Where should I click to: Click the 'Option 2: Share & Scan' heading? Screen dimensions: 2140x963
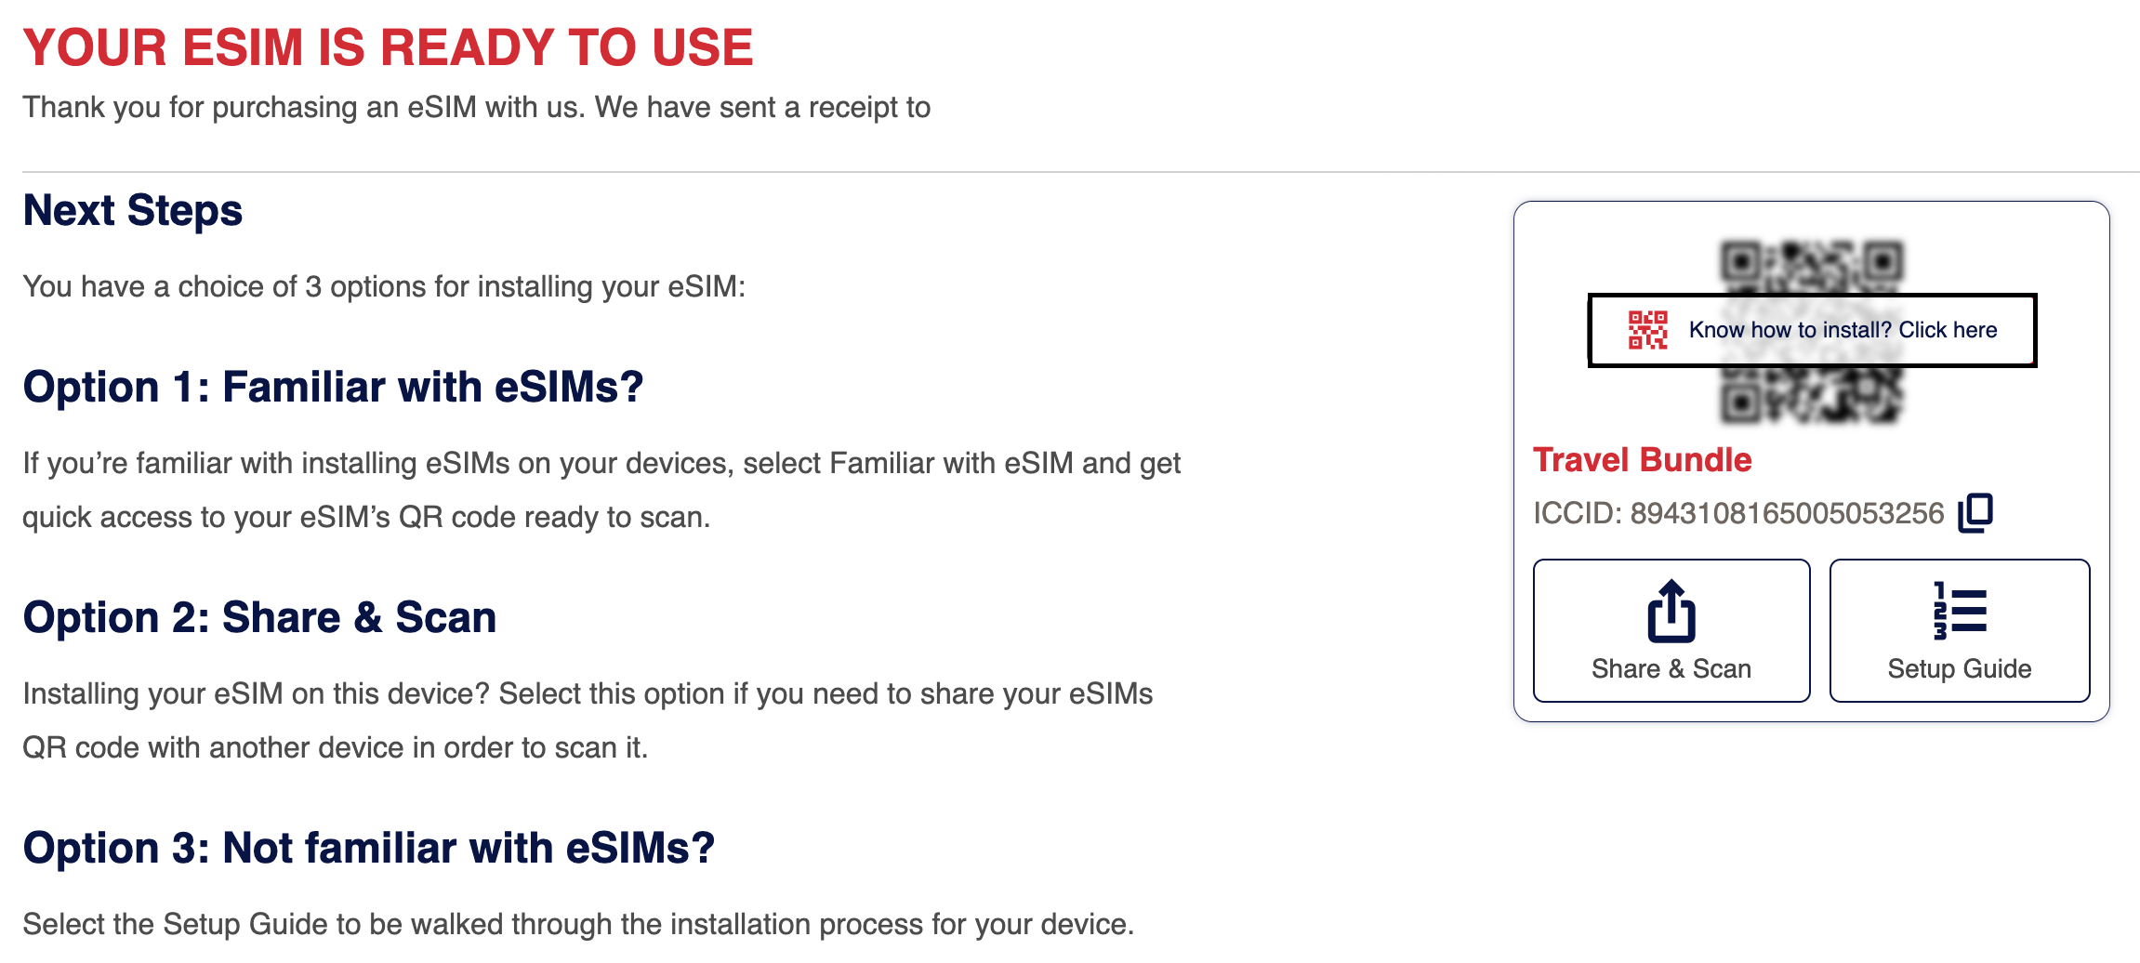tap(260, 616)
